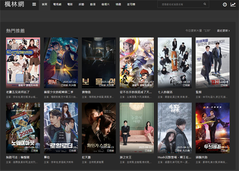This screenshot has width=239, height=171.
Task: Open the 紅天鵝 poster thumbnail
Action: [x=99, y=128]
